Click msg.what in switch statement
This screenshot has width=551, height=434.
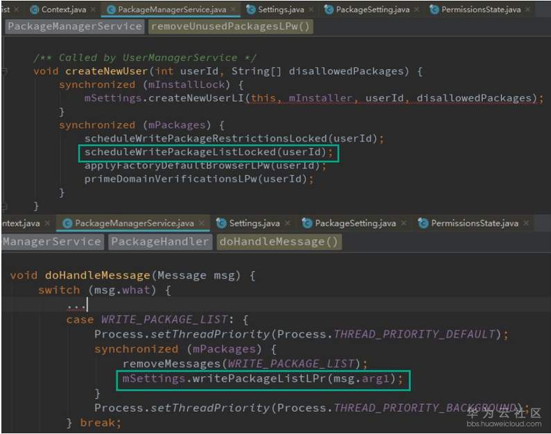click(122, 290)
